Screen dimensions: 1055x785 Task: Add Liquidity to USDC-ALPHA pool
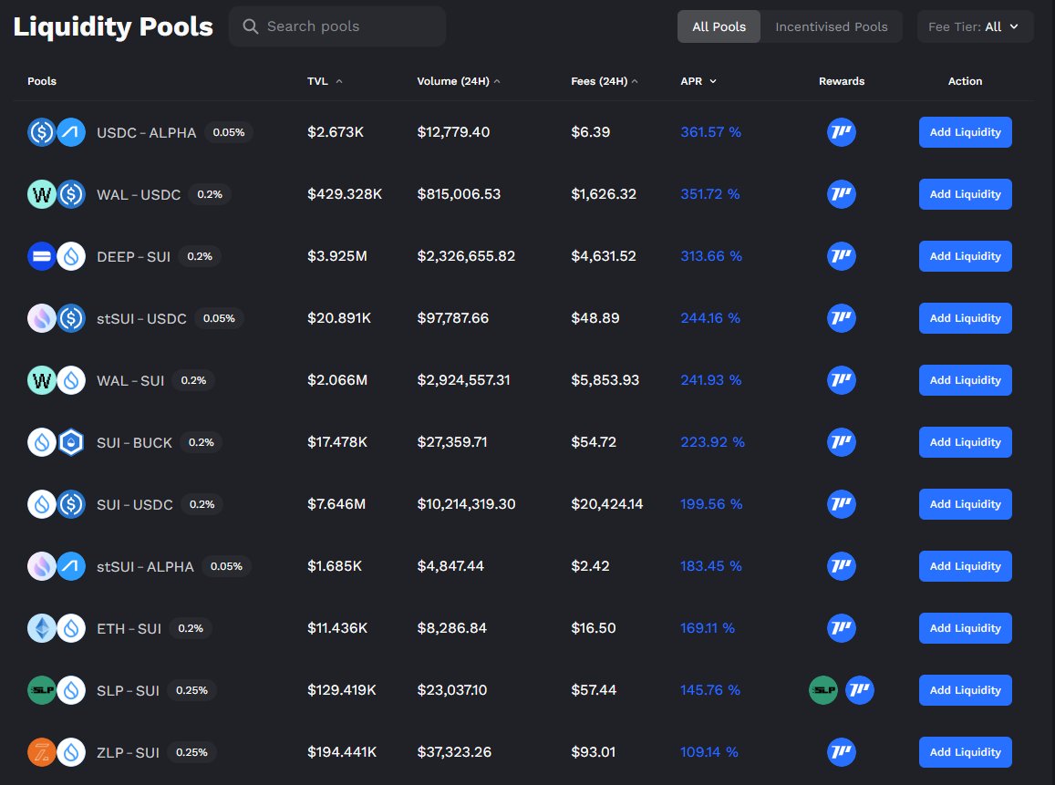965,132
